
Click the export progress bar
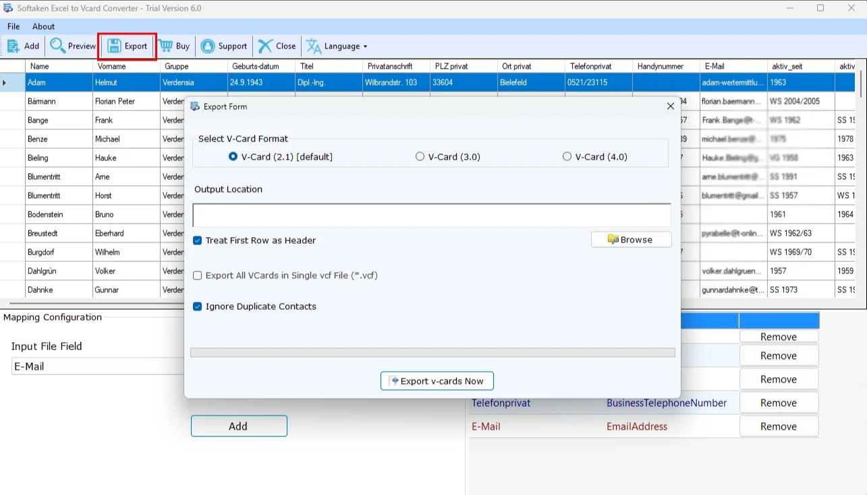[x=432, y=353]
